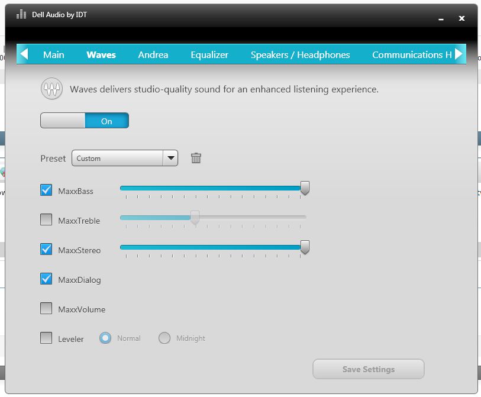Select the Waves tab
Viewport: 481px width, 397px height.
101,54
